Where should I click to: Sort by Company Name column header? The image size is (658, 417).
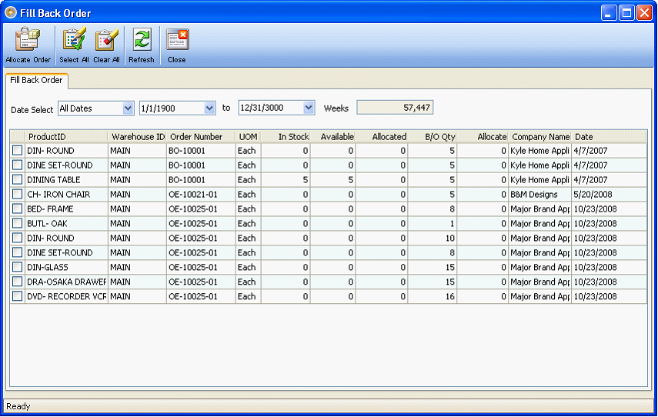[540, 137]
